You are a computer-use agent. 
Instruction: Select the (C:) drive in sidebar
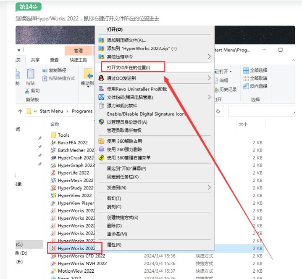(x=29, y=244)
